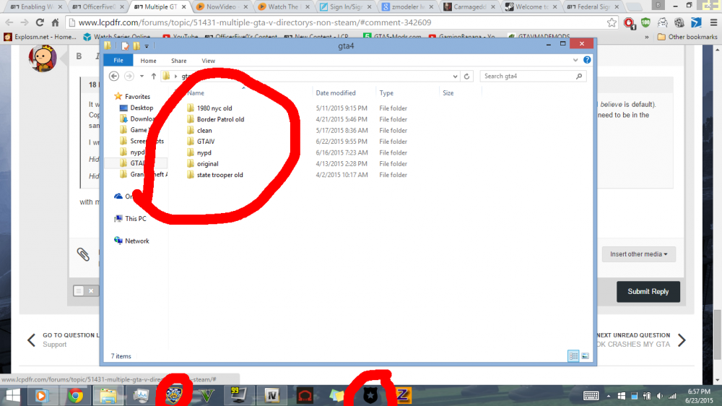Switch to the NowVideo Chrome tab
The image size is (722, 406).
(x=221, y=7)
